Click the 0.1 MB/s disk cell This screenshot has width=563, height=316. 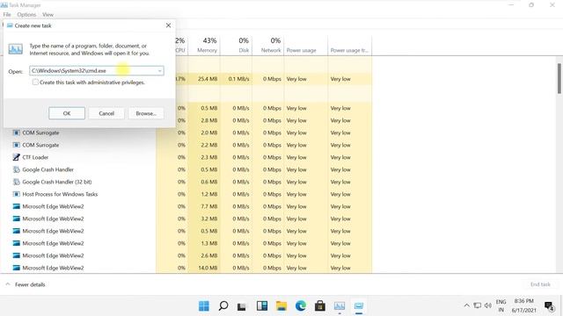tap(236, 79)
